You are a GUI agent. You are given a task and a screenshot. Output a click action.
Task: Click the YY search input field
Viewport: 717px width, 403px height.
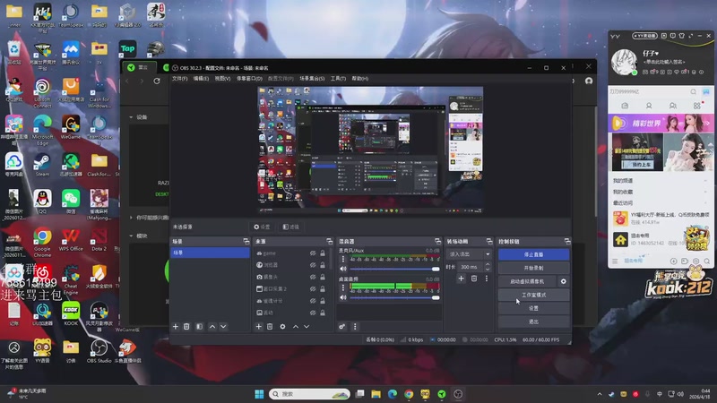(648, 92)
